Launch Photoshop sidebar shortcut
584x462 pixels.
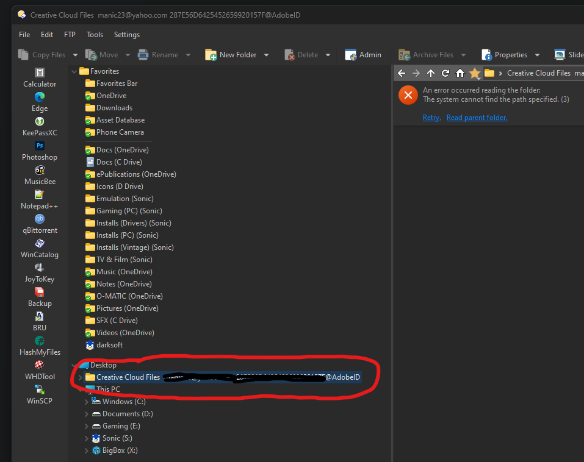click(40, 151)
